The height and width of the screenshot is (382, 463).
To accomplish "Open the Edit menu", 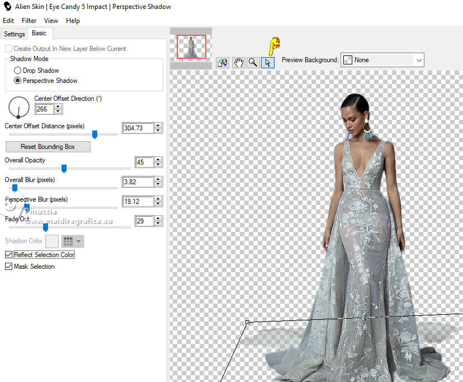I will tap(8, 21).
